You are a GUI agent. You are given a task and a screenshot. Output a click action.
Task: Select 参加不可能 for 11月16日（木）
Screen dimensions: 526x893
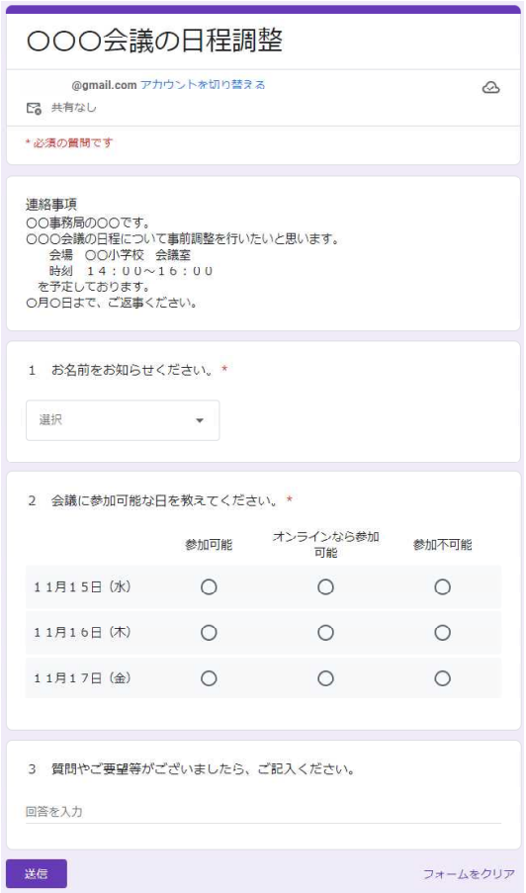(442, 633)
